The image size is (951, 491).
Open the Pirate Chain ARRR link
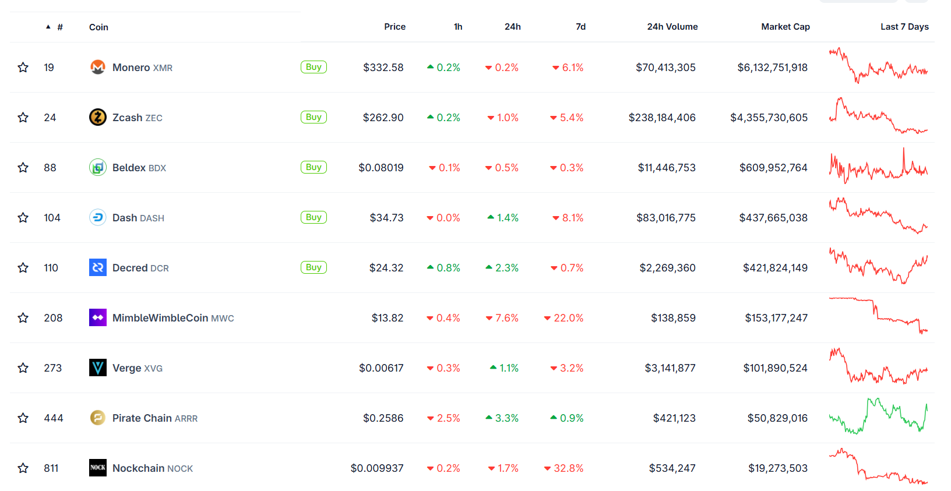coord(155,418)
